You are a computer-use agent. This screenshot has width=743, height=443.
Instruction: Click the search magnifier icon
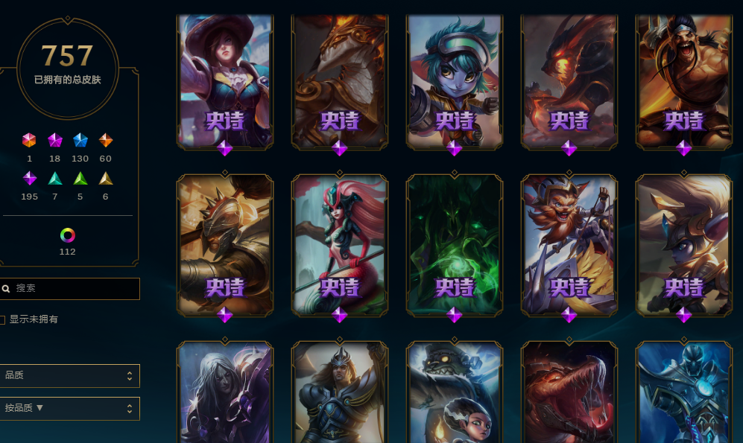pyautogui.click(x=6, y=289)
